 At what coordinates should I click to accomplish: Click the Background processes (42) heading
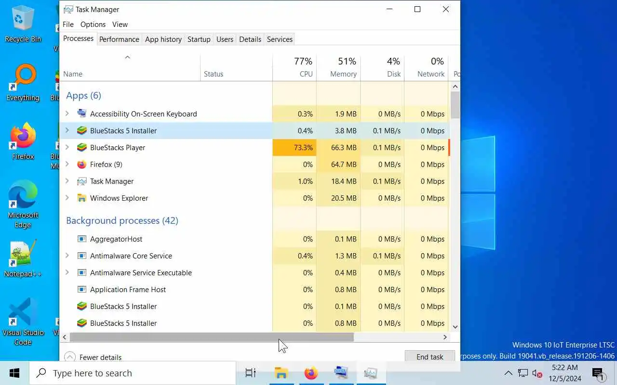pyautogui.click(x=122, y=220)
